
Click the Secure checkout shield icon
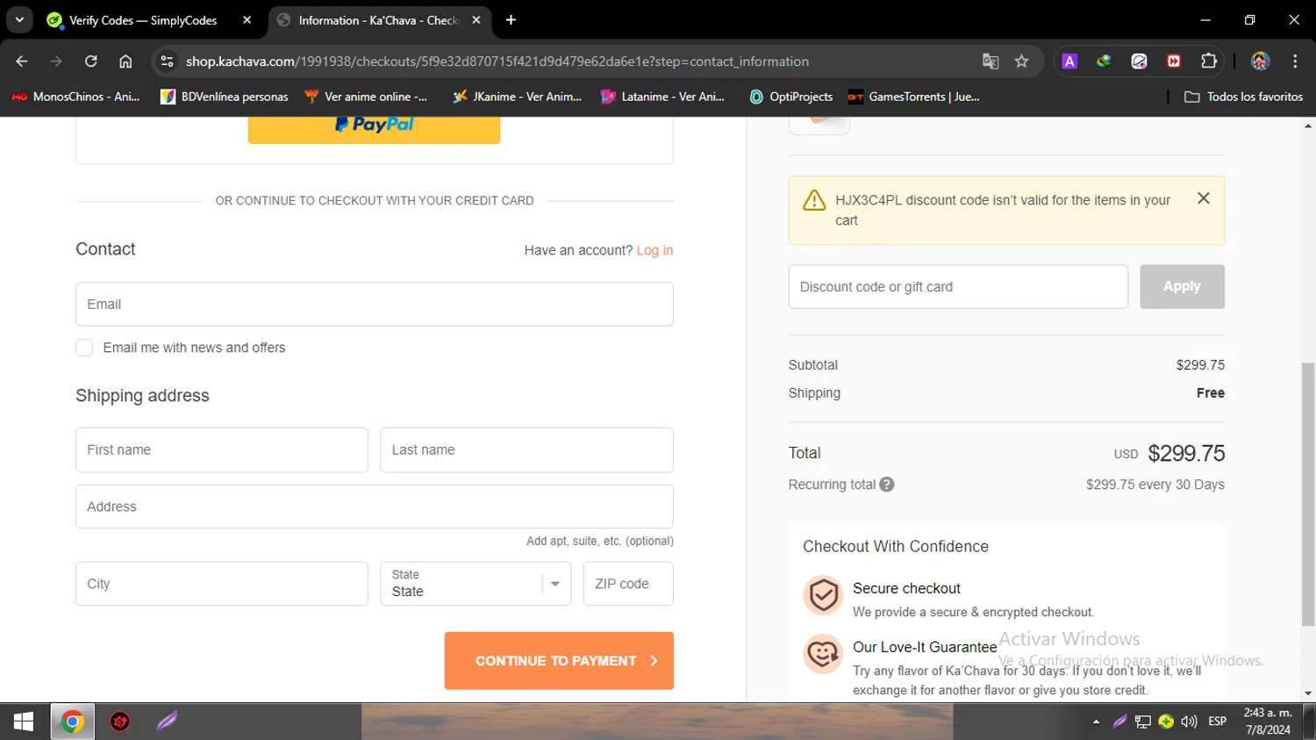coord(823,595)
